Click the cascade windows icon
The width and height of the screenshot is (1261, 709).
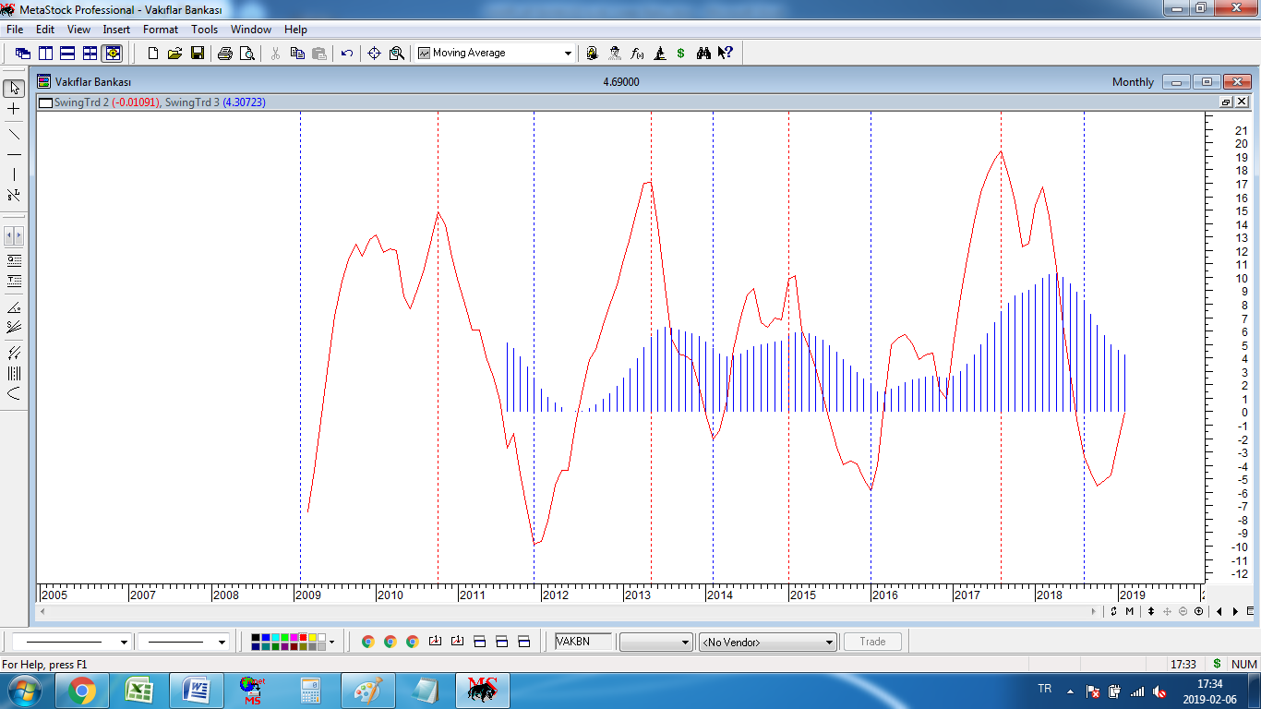coord(23,54)
